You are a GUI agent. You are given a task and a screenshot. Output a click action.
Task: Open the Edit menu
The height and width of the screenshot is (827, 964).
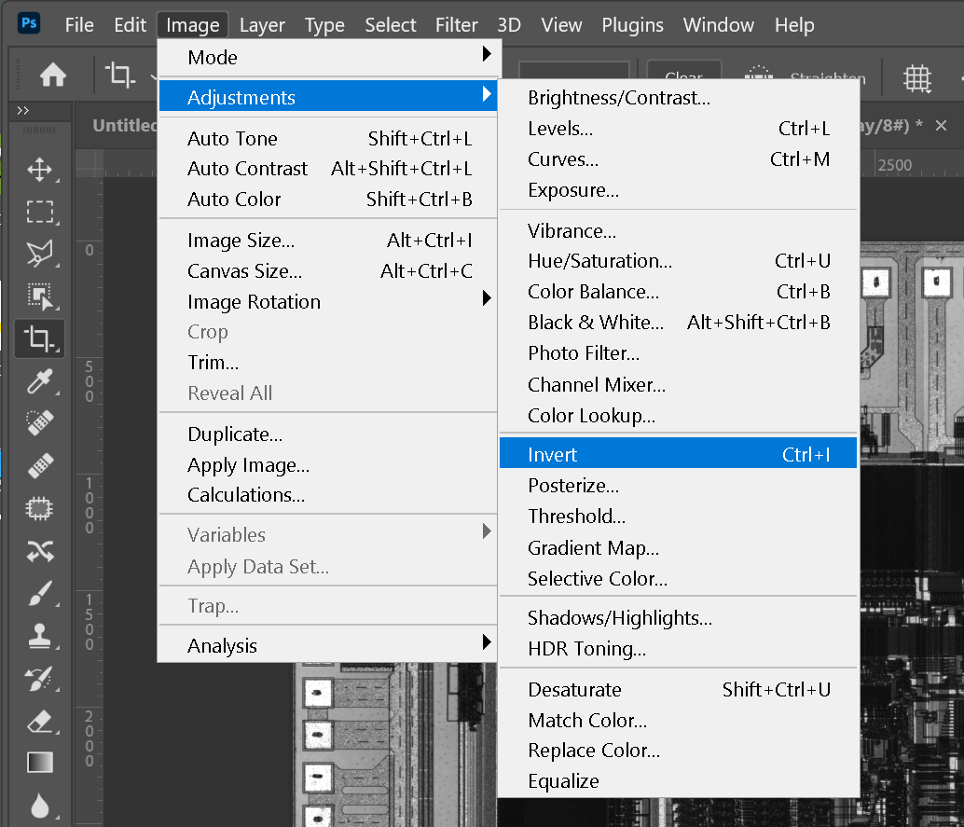pyautogui.click(x=130, y=24)
